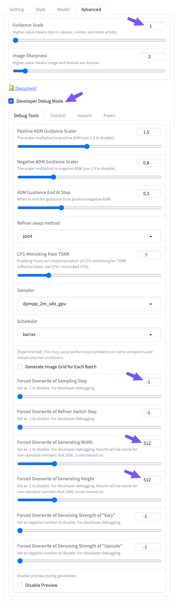This screenshot has height=604, width=179.
Task: Expand the Sampler dropdown list
Action: tap(89, 304)
